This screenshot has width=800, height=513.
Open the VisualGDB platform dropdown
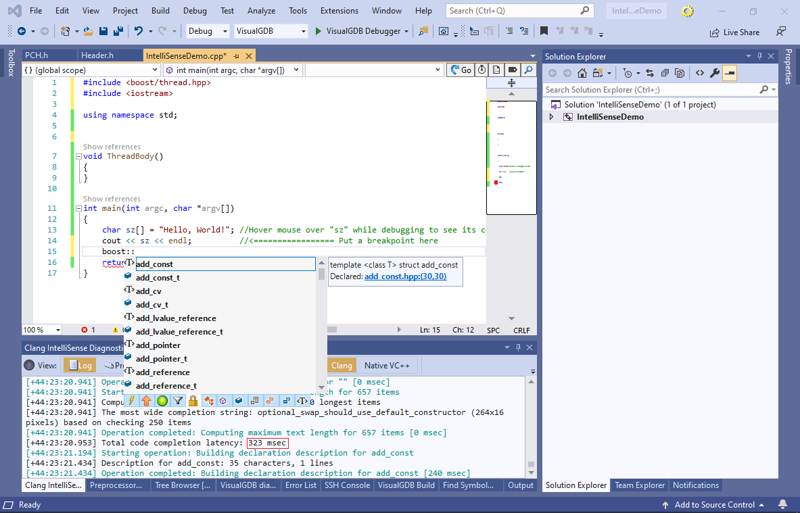tap(271, 31)
